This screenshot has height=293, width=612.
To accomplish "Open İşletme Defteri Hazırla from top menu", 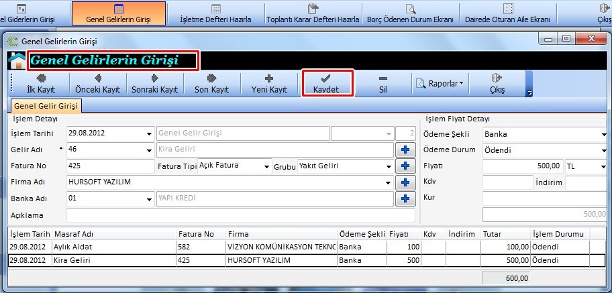I will coord(215,13).
